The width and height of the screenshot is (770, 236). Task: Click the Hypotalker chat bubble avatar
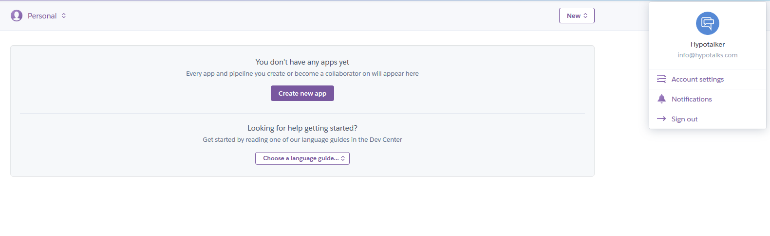click(x=708, y=23)
